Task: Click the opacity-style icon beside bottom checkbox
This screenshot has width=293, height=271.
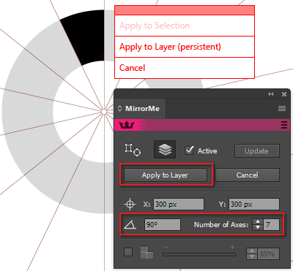Action: (x=147, y=252)
